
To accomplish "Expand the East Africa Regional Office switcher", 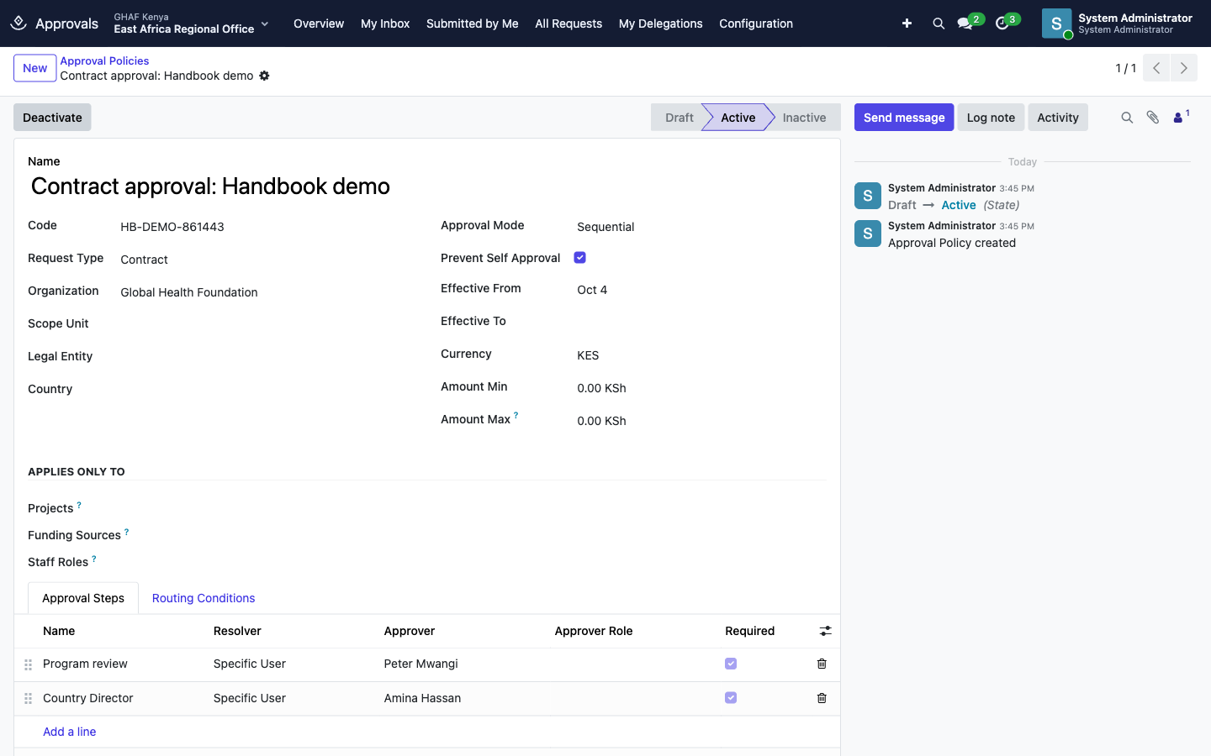I will pyautogui.click(x=192, y=24).
